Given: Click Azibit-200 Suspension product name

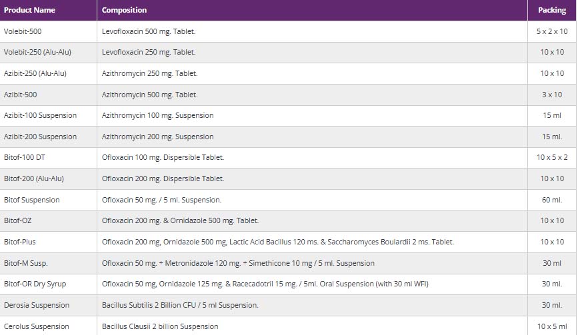Looking at the screenshot, I should coord(40,137).
